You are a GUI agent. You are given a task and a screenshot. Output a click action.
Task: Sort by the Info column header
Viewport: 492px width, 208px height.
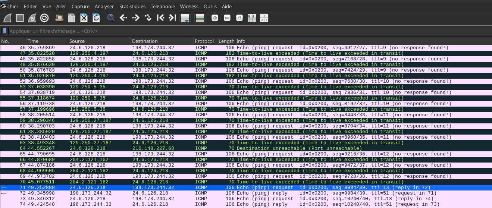(x=363, y=41)
